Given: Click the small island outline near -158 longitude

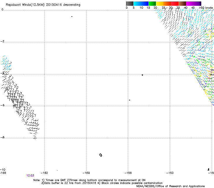Looking at the screenshot, I should [x=101, y=155].
